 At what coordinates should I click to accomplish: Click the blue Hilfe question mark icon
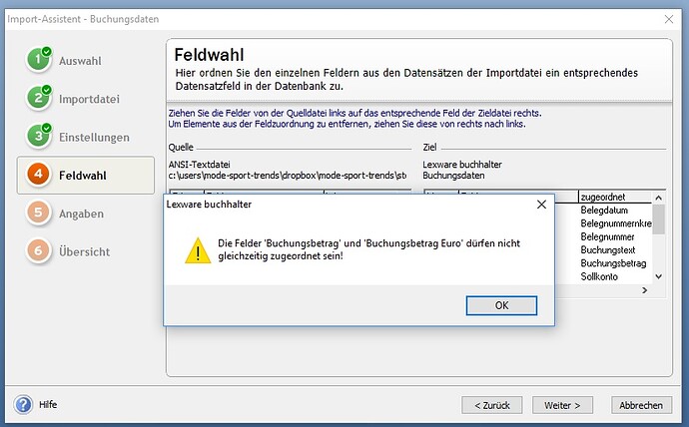pyautogui.click(x=23, y=405)
